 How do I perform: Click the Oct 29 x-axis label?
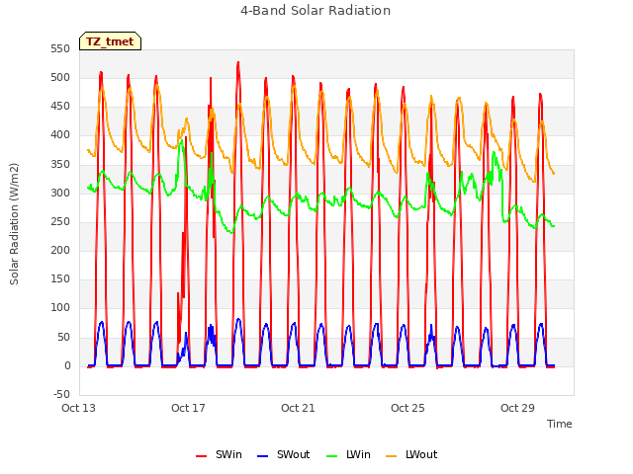pos(517,408)
